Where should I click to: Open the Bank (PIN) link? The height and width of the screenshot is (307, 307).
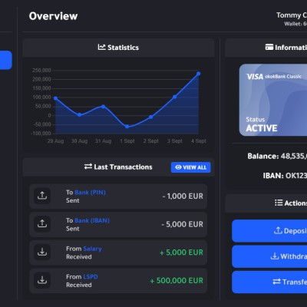pos(90,193)
